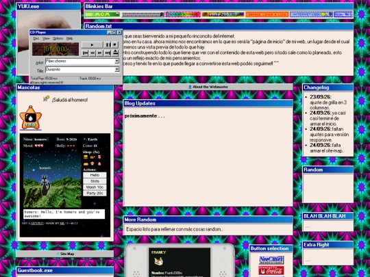Open the Options menu in CD Player

pyautogui.click(x=58, y=38)
